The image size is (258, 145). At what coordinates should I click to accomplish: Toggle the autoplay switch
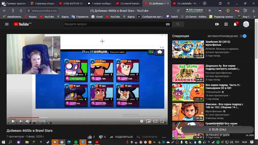[x=243, y=36]
